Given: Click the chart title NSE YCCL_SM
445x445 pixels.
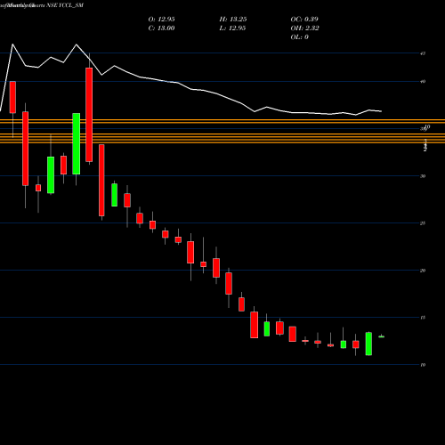Looking at the screenshot, I should coord(65,5).
